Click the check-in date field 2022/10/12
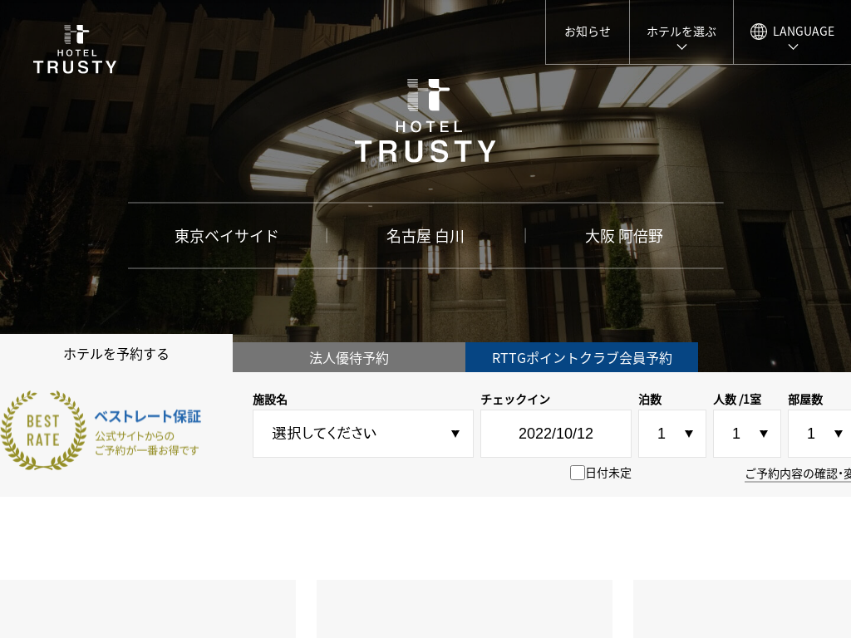Screen dimensions: 851x638 point(556,434)
